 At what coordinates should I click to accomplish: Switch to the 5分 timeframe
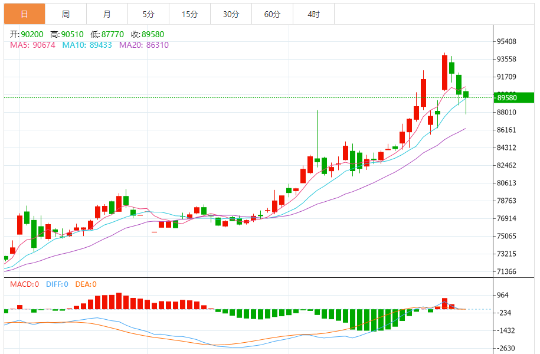tap(148, 14)
